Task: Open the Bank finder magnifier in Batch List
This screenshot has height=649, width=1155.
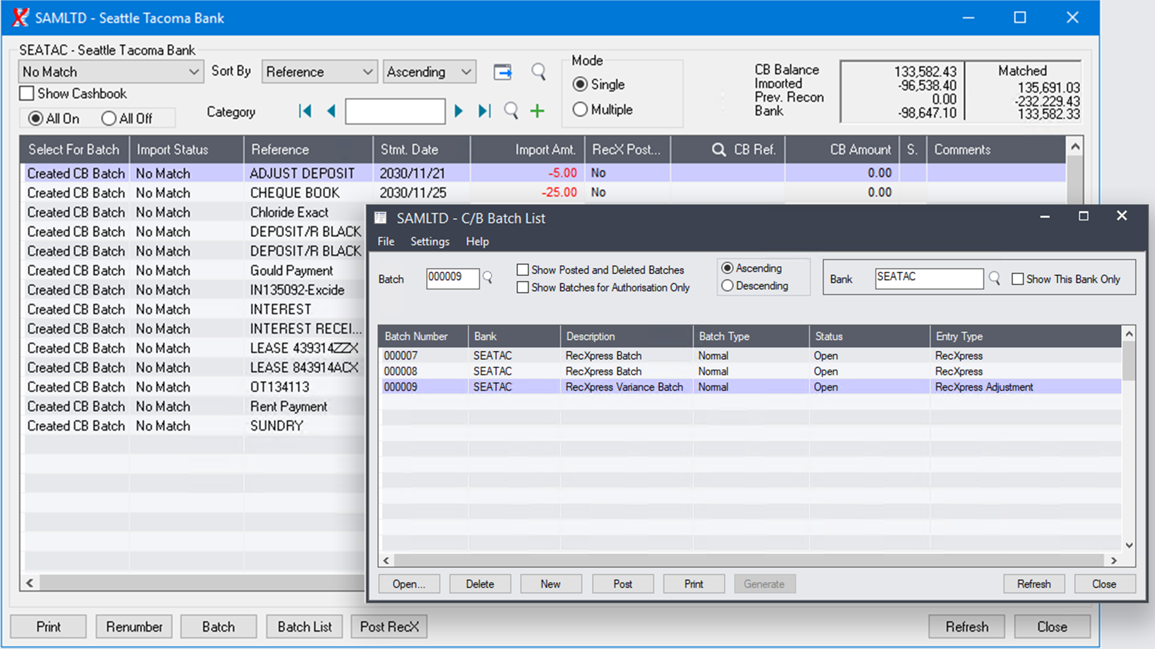Action: click(994, 278)
